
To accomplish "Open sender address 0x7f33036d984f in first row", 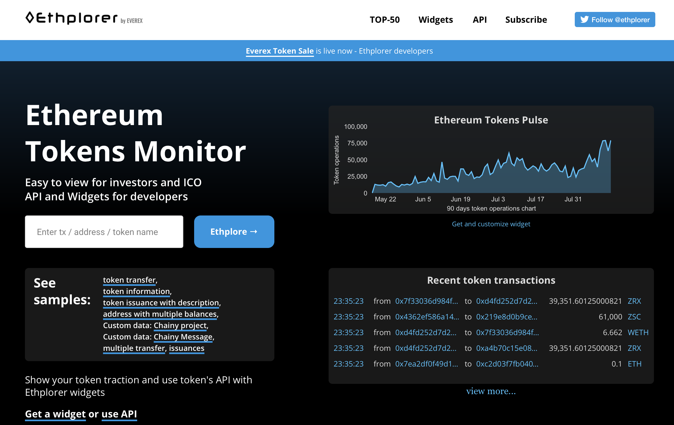I will click(426, 301).
